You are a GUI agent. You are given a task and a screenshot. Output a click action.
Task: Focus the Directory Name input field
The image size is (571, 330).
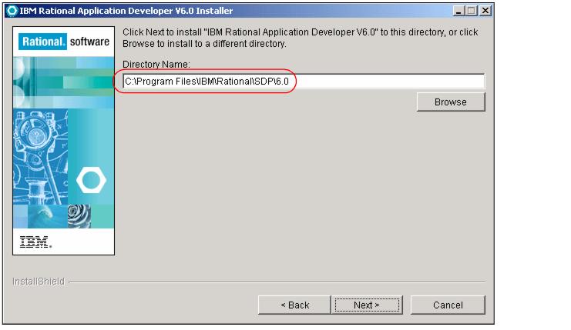pos(304,81)
